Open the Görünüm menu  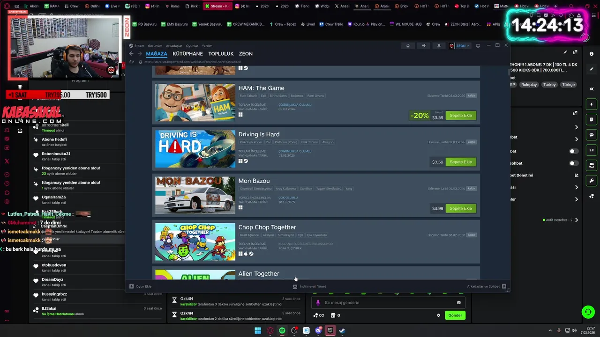155,46
